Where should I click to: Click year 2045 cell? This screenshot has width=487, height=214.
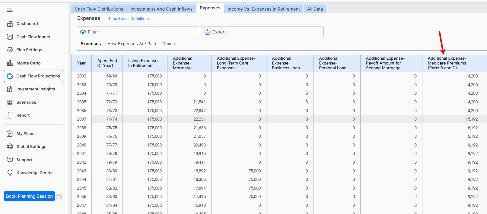[x=81, y=188]
